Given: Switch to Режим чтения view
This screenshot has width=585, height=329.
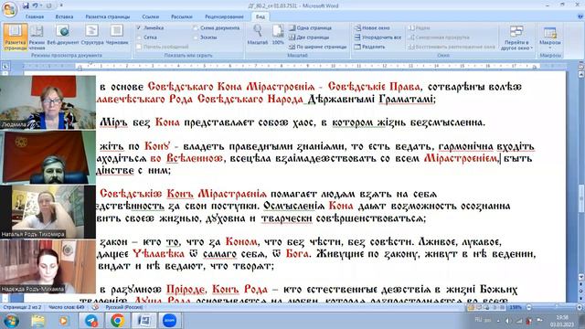Looking at the screenshot, I should 37,37.
